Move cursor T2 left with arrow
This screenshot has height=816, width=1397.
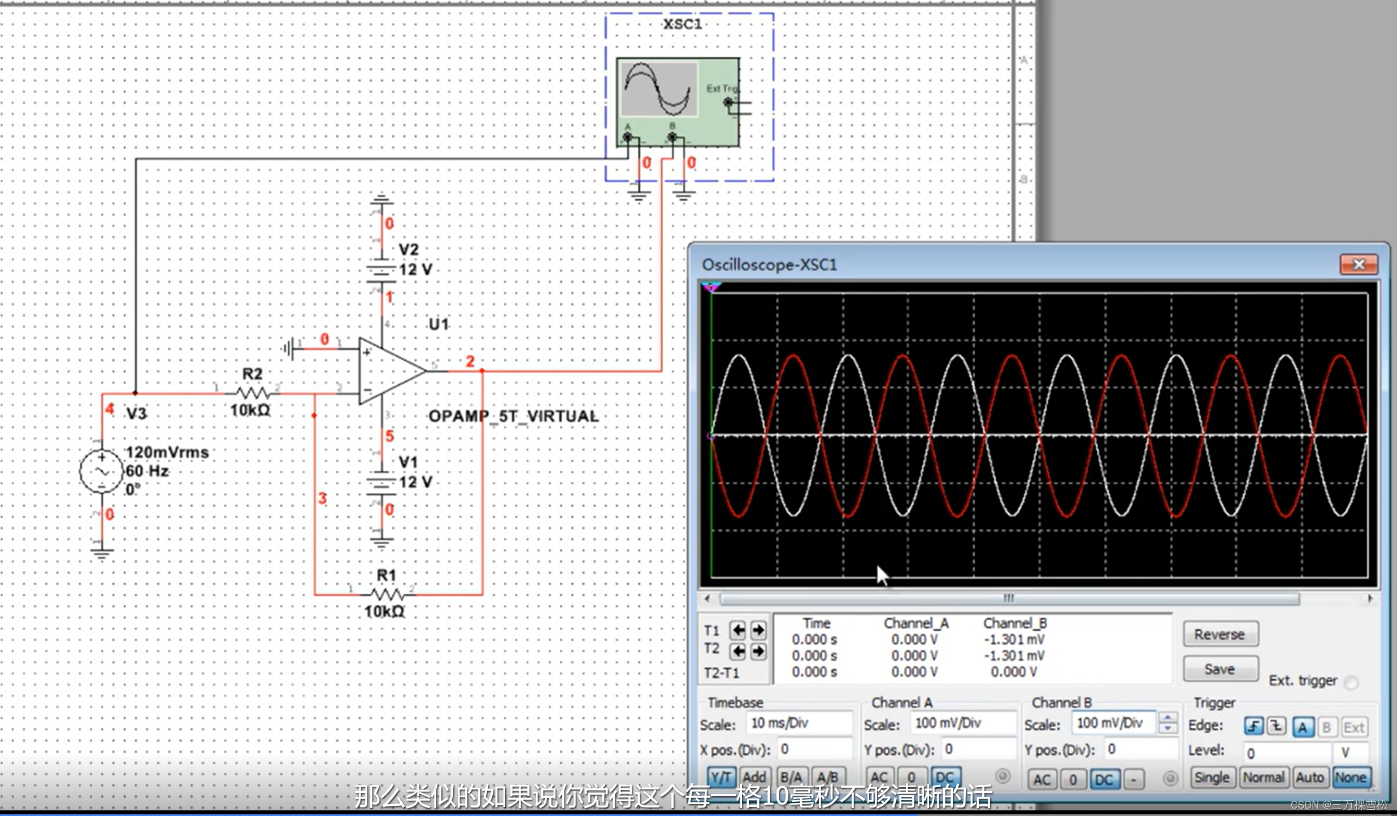click(737, 651)
